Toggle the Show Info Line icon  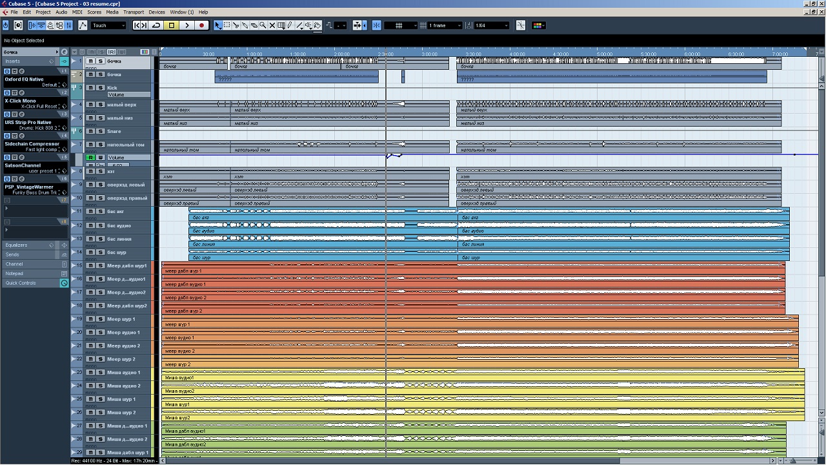coord(41,25)
